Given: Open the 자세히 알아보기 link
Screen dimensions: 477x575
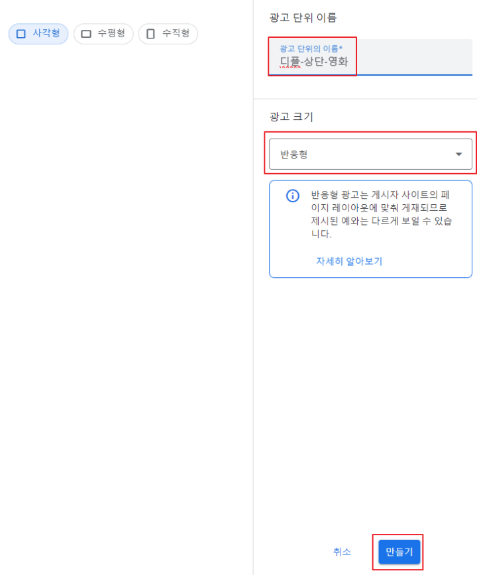Looking at the screenshot, I should click(x=349, y=261).
